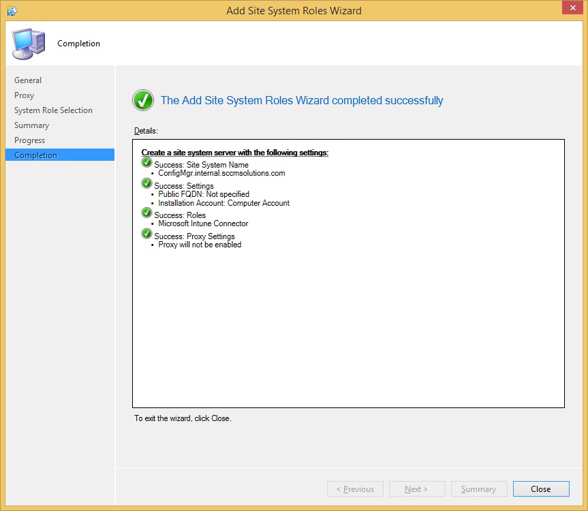588x511 pixels.
Task: Go to the Proxy step in the sidebar
Action: [x=24, y=95]
